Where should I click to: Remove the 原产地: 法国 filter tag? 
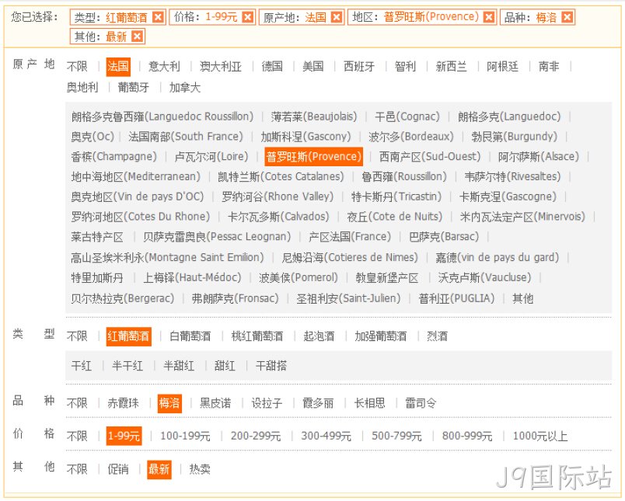[337, 17]
